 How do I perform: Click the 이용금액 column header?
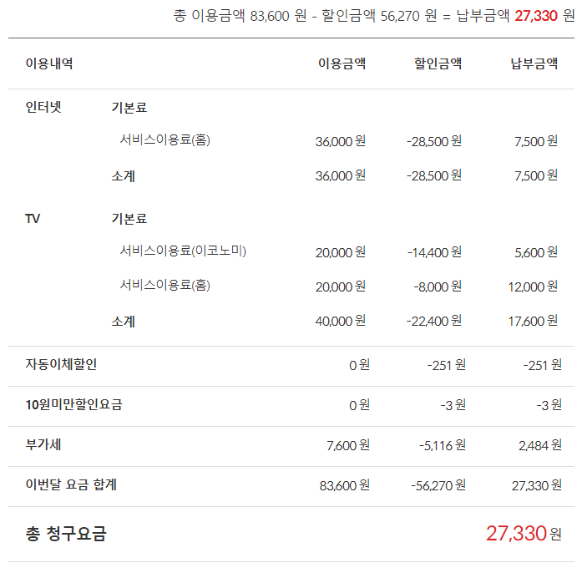click(x=342, y=63)
